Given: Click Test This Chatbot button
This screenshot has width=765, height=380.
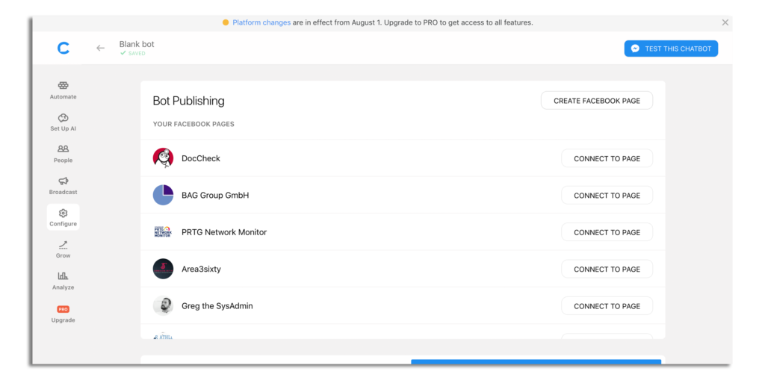Looking at the screenshot, I should click(671, 49).
